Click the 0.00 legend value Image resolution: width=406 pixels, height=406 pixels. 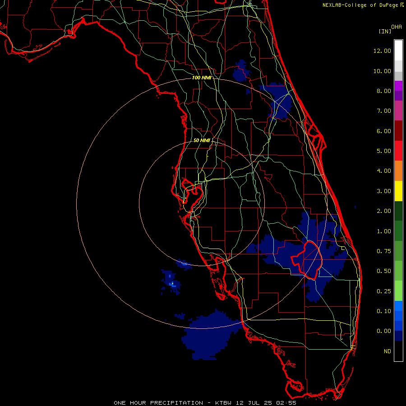click(384, 331)
